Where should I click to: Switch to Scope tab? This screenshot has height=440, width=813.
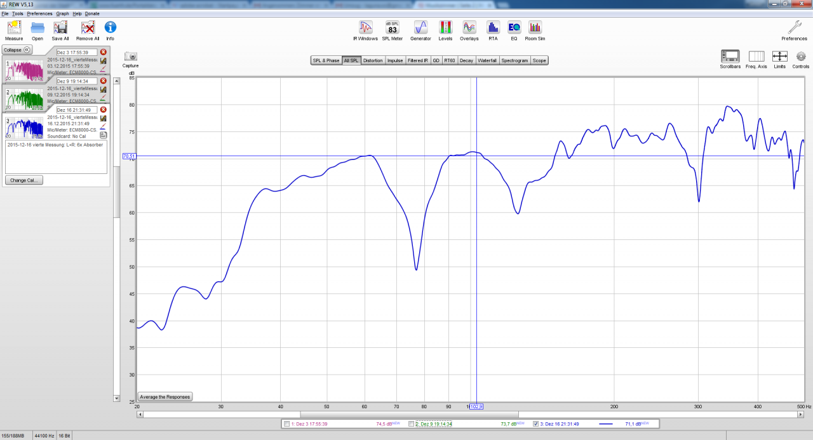coord(539,60)
